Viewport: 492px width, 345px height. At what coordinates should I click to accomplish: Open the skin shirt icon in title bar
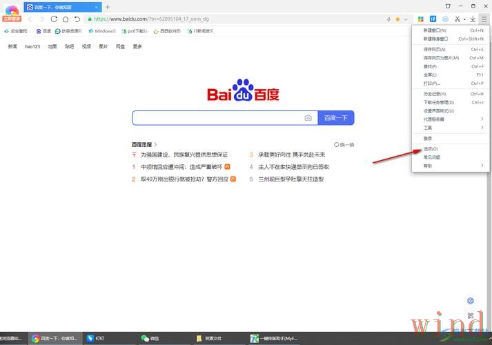click(448, 6)
